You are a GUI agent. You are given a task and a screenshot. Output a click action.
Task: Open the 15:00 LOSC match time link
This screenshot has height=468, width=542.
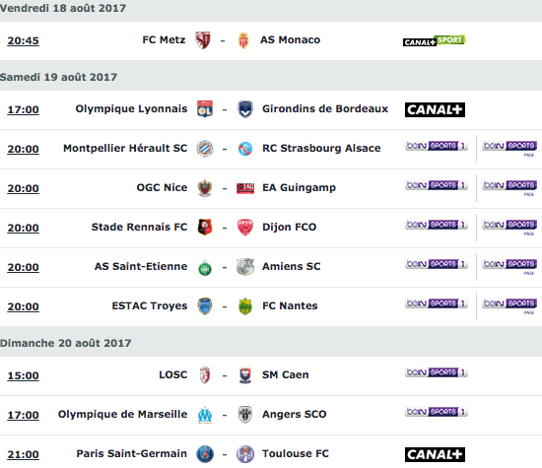click(24, 375)
